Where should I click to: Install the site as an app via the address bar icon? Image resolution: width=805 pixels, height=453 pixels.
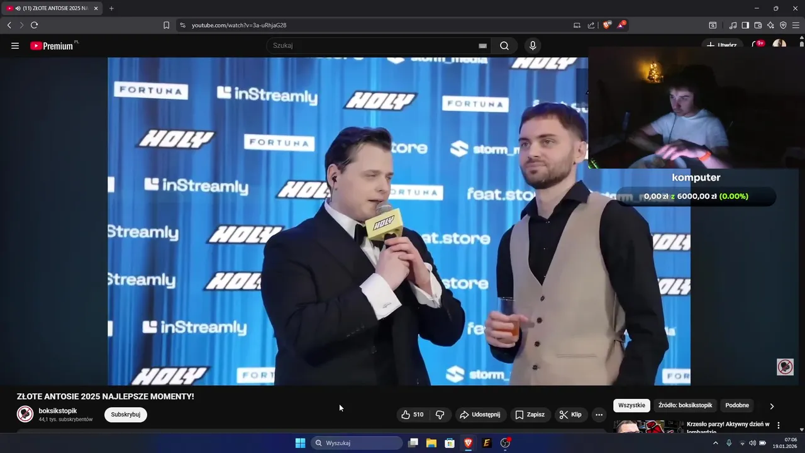tap(577, 25)
